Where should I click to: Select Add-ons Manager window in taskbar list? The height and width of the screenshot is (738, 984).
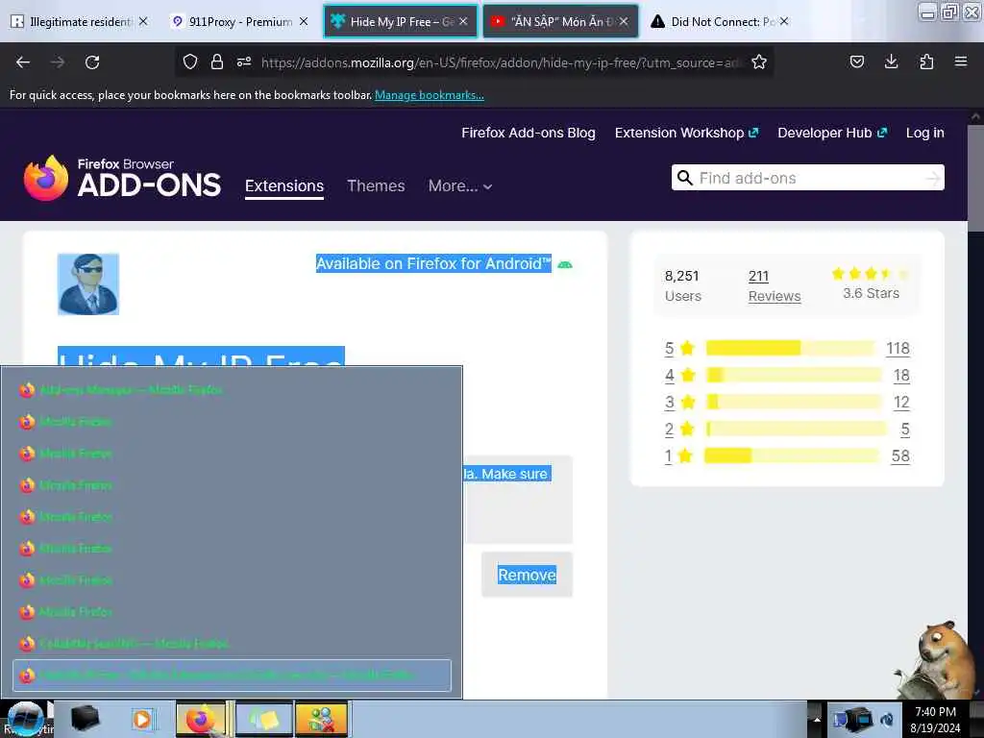(x=233, y=390)
